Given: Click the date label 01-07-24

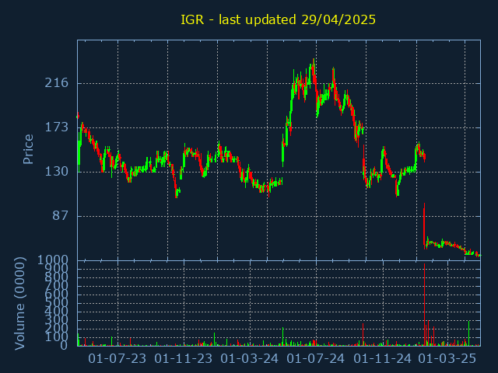Looking at the screenshot, I should click(315, 359).
